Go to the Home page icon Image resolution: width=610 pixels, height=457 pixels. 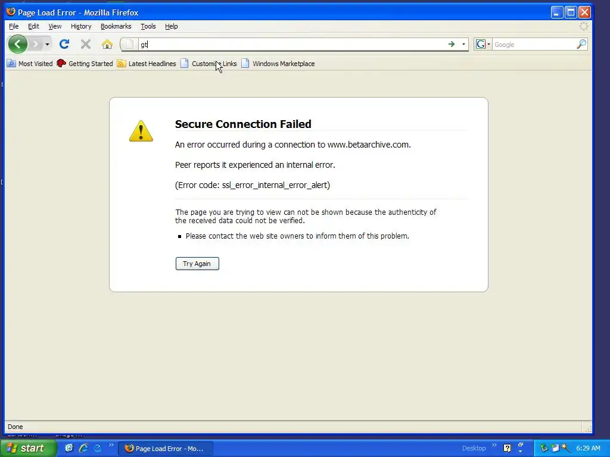pos(107,44)
